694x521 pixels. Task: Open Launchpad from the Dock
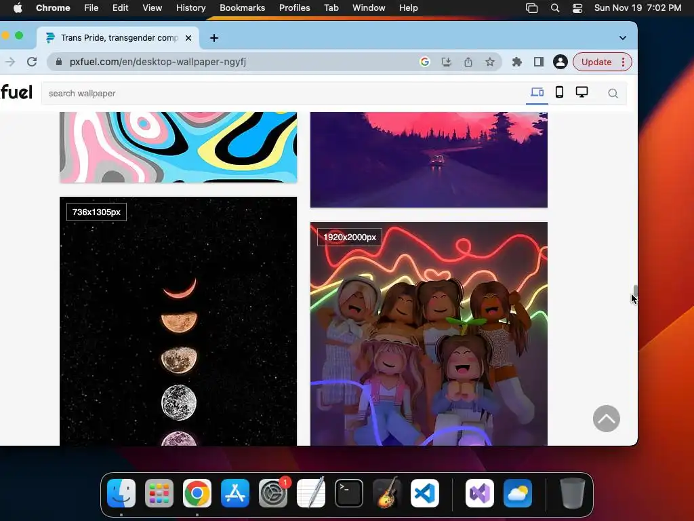(159, 493)
